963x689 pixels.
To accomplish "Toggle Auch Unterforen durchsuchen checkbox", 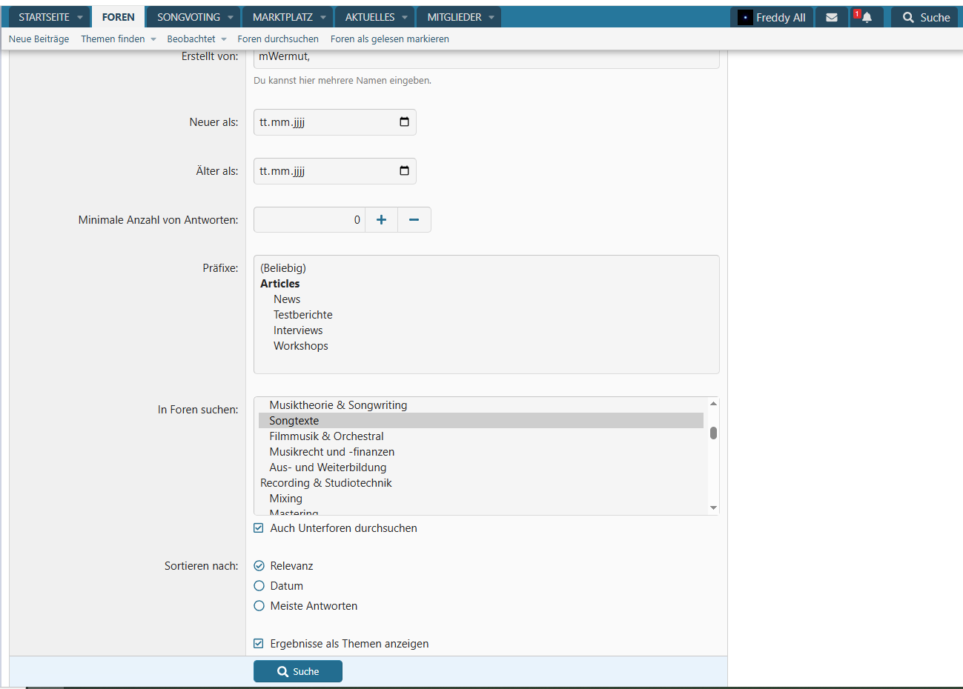I will (259, 528).
